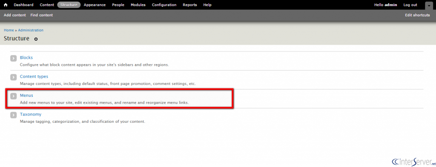Click the Structure page heading

[x=17, y=39]
